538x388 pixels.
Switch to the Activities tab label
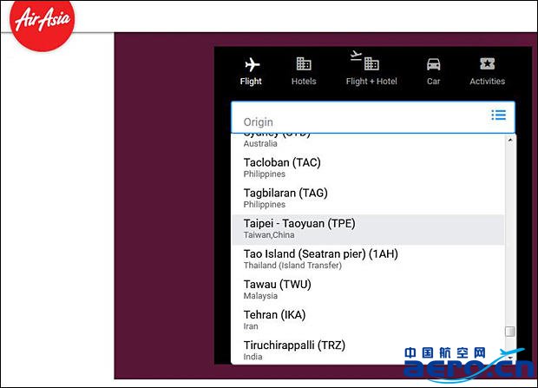coord(487,82)
